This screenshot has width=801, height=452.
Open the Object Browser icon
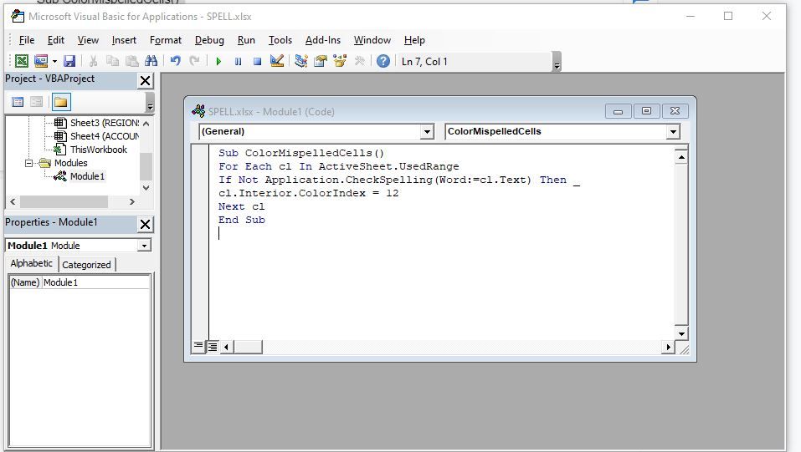(x=340, y=61)
